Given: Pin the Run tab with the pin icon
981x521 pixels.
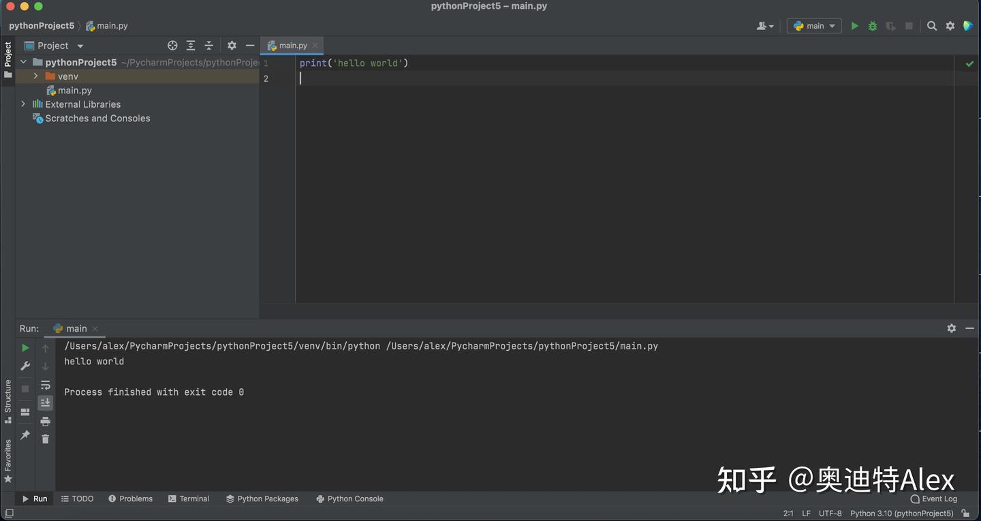Looking at the screenshot, I should tap(25, 435).
